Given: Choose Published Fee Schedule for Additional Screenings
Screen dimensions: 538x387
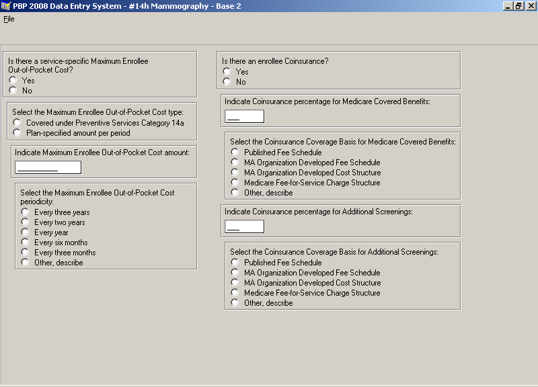Looking at the screenshot, I should tap(235, 262).
